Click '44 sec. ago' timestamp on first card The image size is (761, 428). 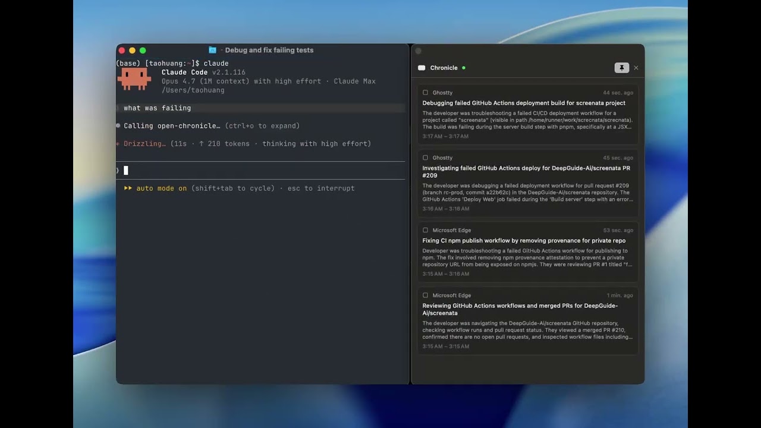pos(618,93)
